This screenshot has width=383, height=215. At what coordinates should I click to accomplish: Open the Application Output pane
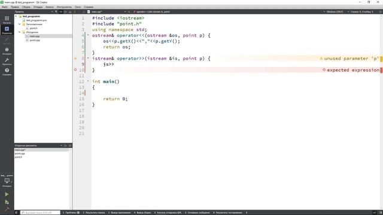click(120, 213)
